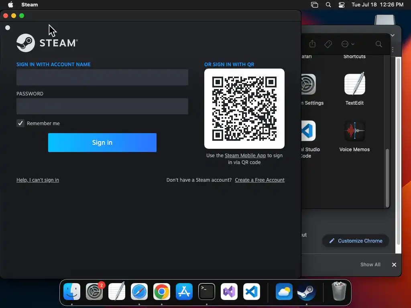Open Terminal from the Dock
The height and width of the screenshot is (308, 411).
207,292
